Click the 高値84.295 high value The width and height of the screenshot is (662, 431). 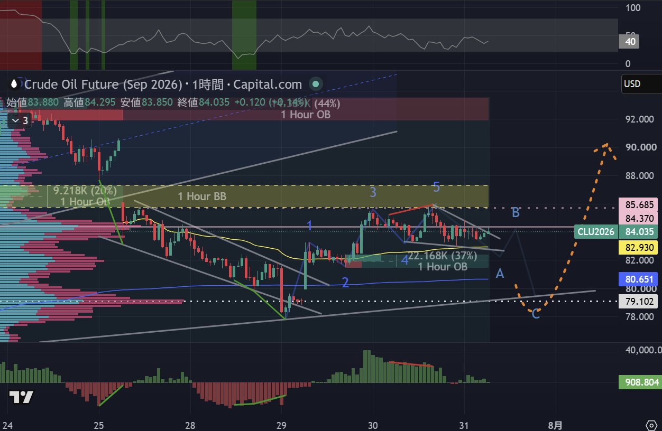(x=91, y=102)
